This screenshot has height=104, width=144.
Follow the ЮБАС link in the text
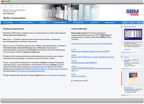click(x=14, y=65)
